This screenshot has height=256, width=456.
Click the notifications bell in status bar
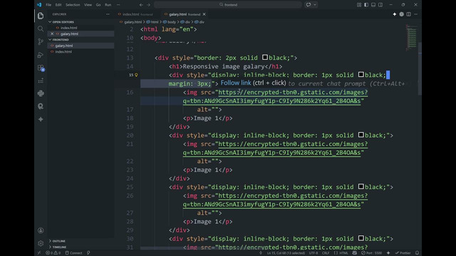click(417, 253)
